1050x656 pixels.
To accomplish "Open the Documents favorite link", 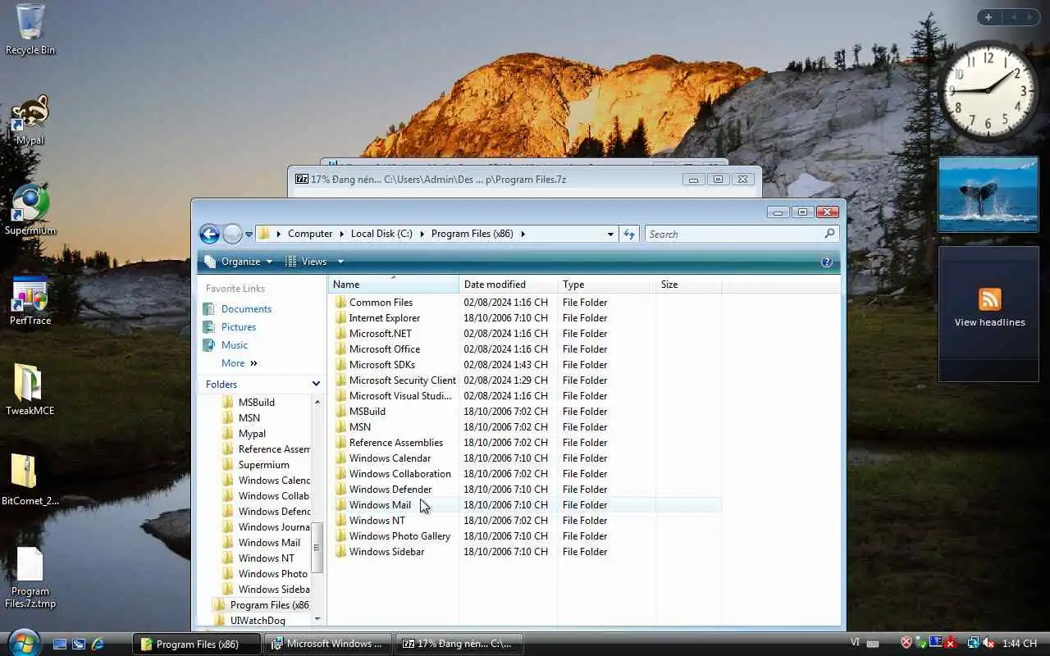I will click(x=246, y=309).
